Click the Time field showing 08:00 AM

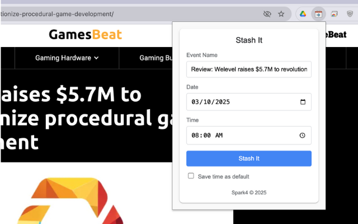(249, 136)
